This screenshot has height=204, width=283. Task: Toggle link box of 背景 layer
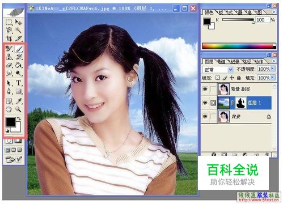pos(213,117)
